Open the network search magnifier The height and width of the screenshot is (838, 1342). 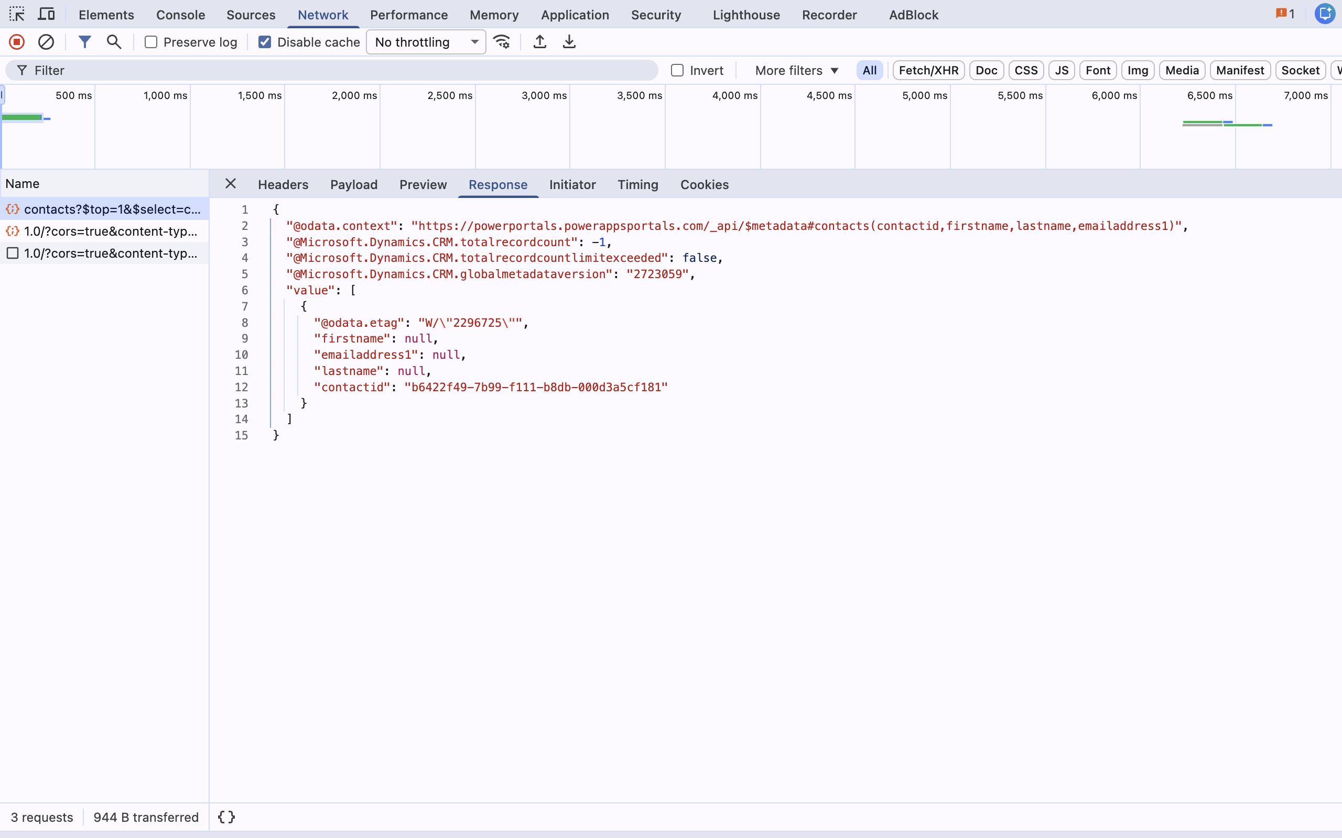[114, 42]
